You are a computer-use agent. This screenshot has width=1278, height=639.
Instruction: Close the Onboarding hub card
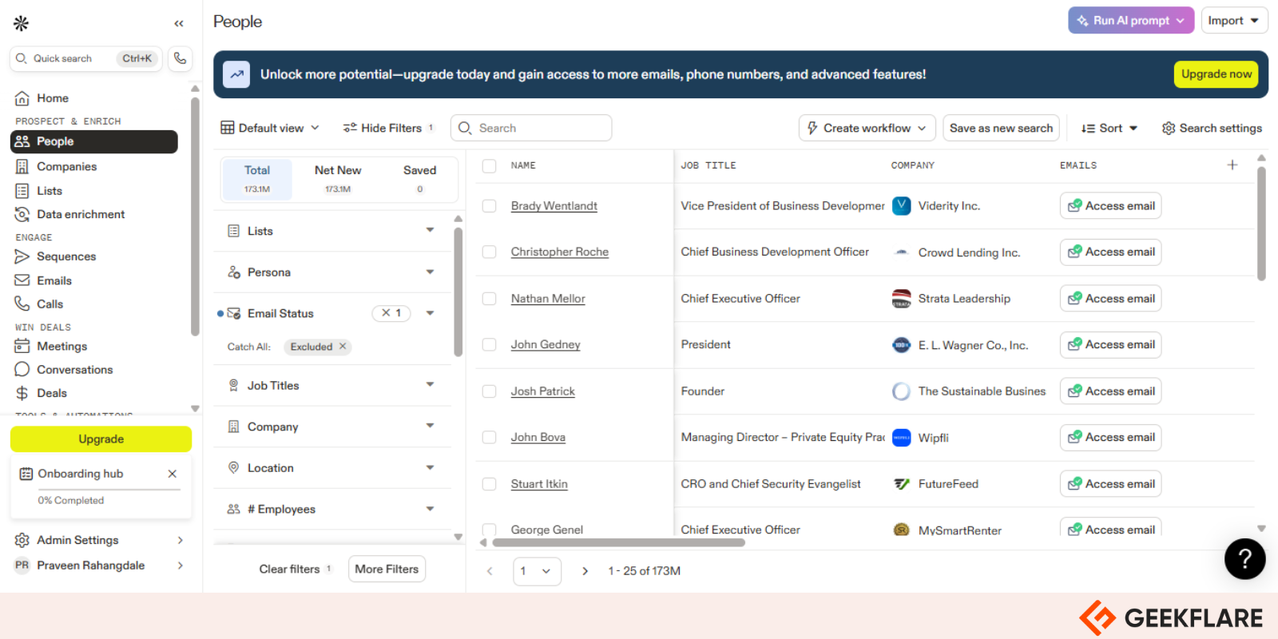click(x=172, y=474)
